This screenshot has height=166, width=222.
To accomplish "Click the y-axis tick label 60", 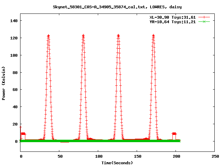I will pos(15,90).
